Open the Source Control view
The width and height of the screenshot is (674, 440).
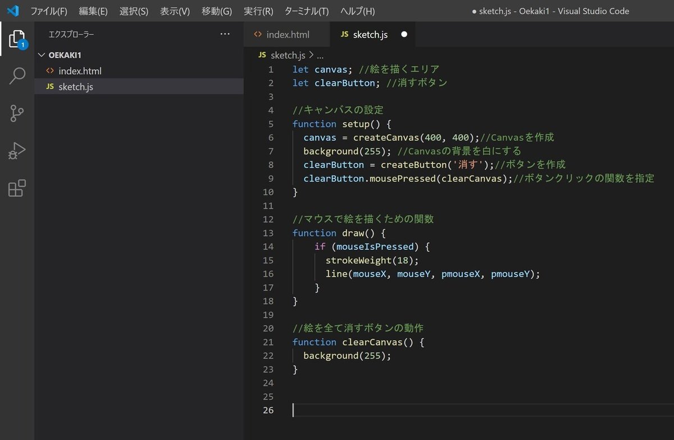17,113
